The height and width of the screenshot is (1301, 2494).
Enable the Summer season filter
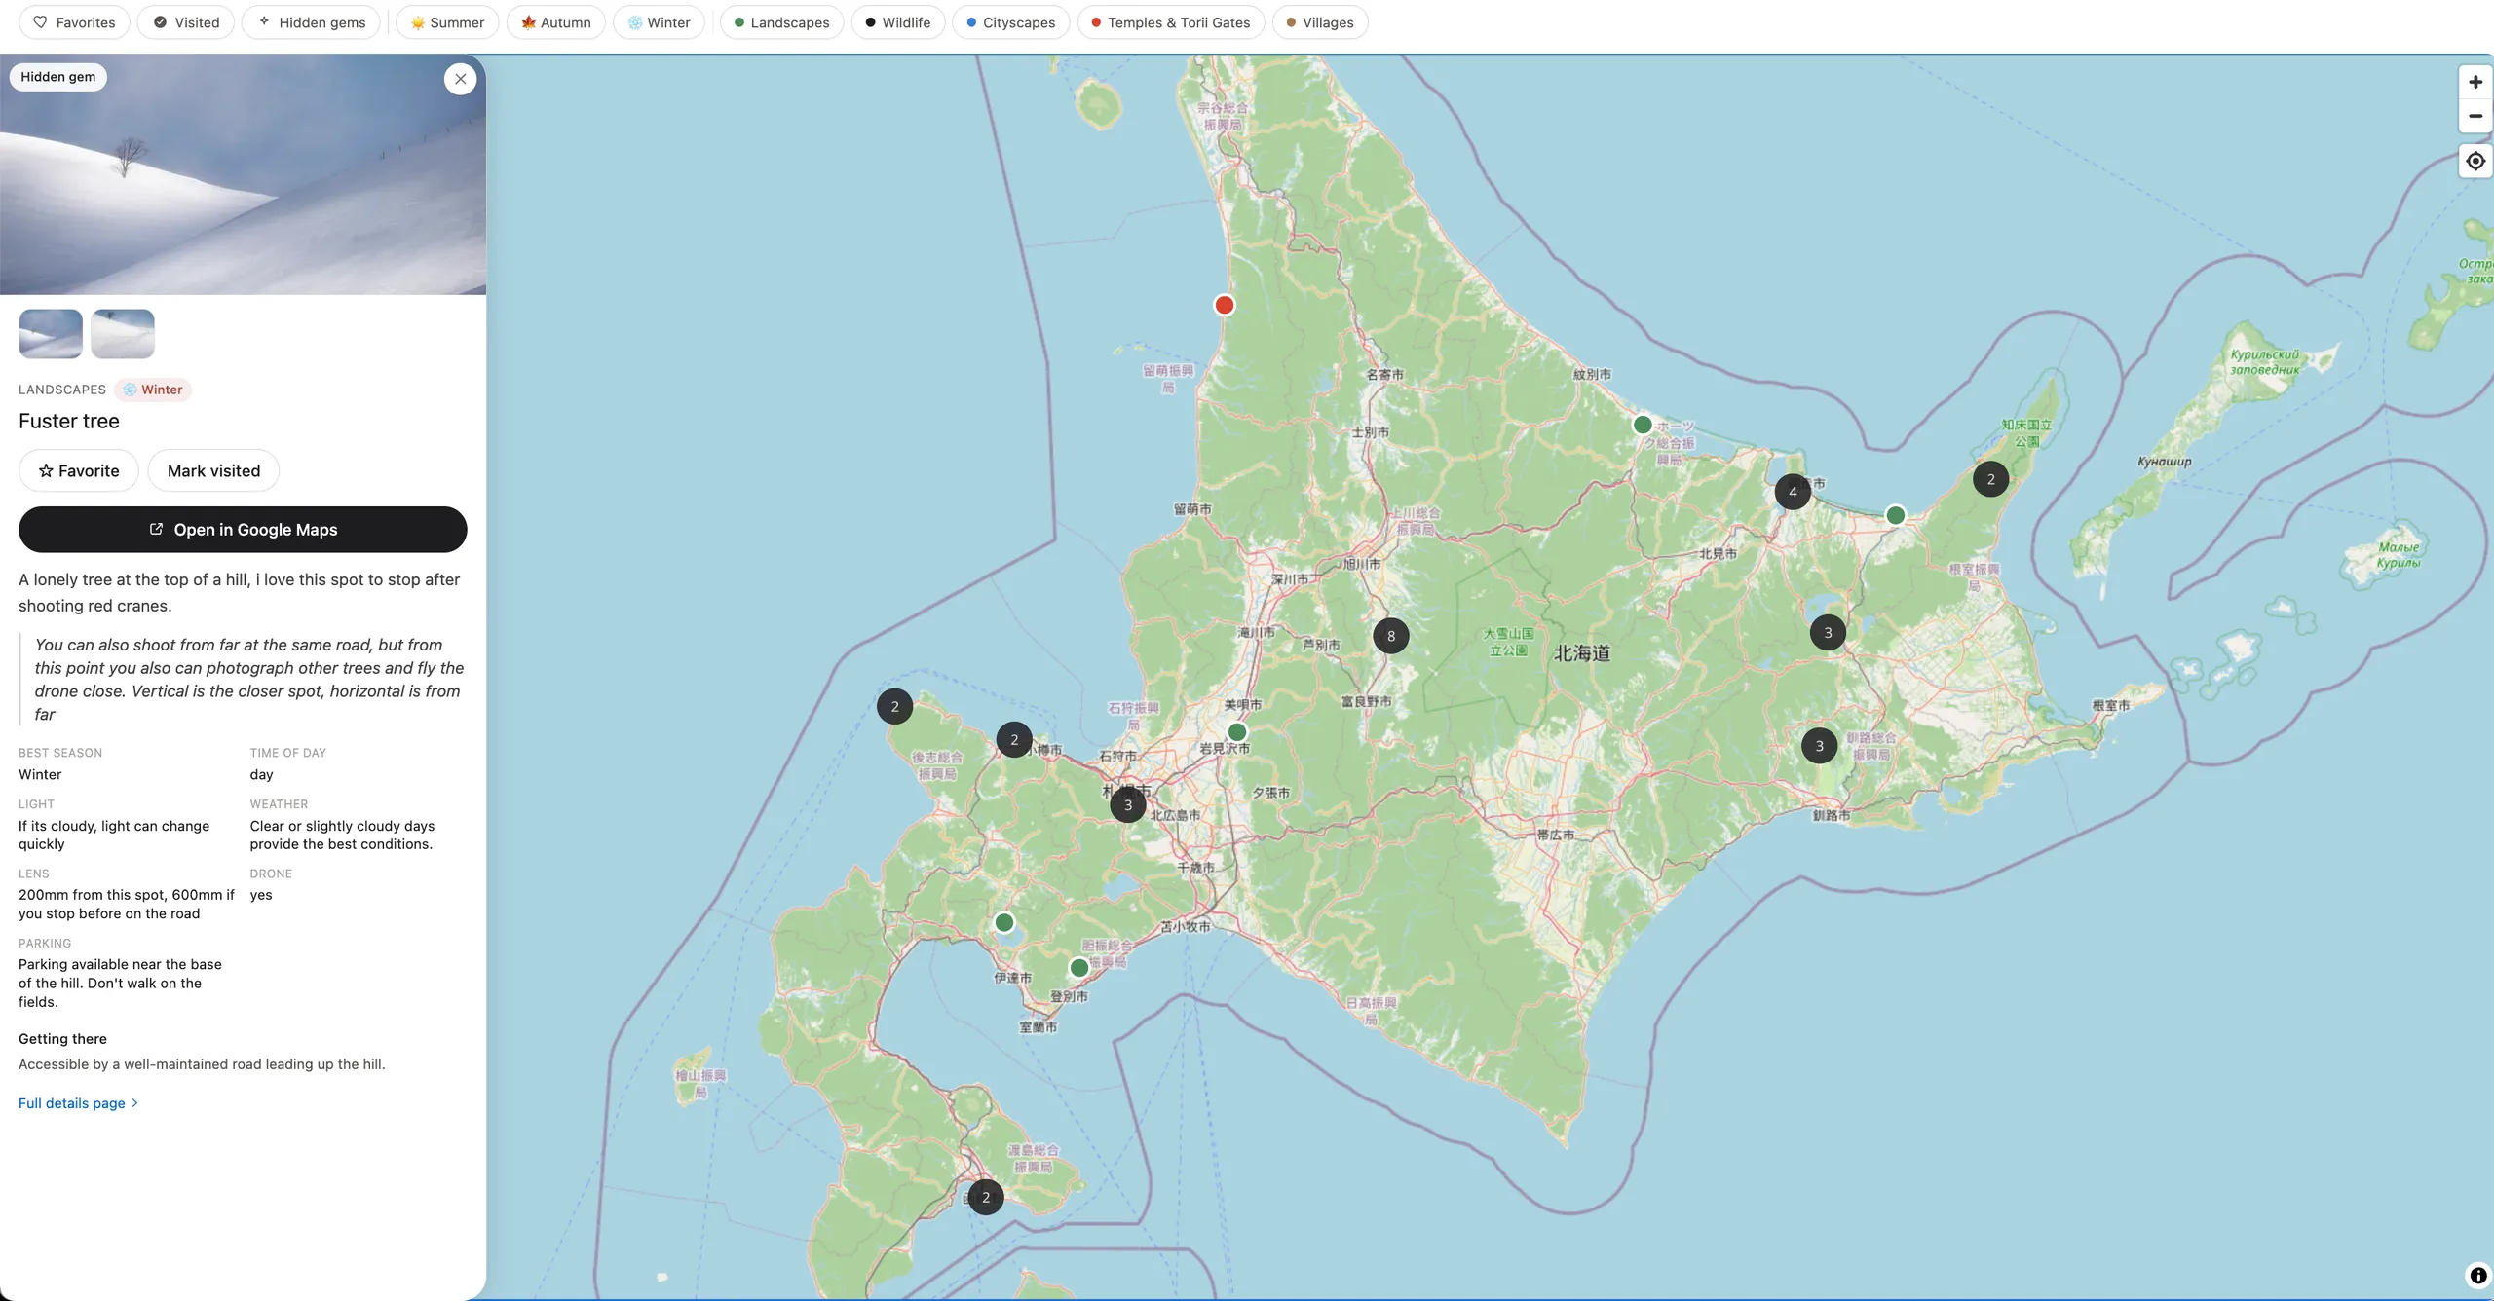click(447, 22)
